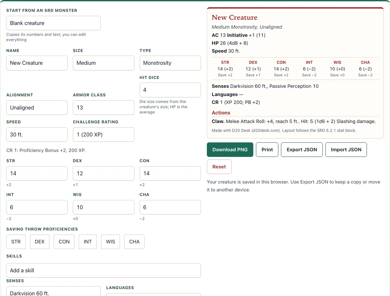Select the 'Speed 30 ft.' line in preview

pyautogui.click(x=226, y=51)
